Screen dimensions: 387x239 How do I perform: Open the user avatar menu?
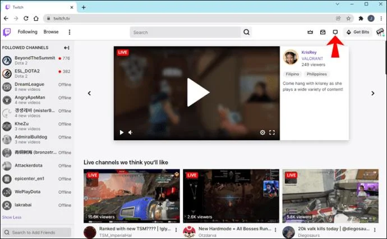pyautogui.click(x=380, y=32)
